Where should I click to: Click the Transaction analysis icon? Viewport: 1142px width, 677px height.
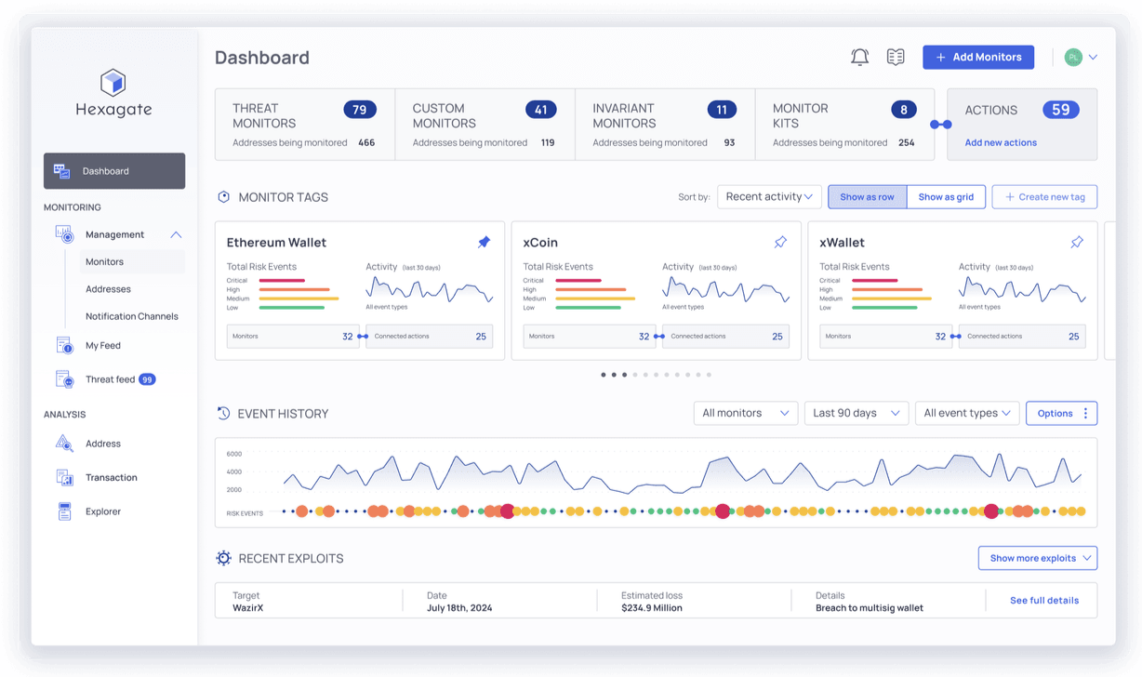click(x=64, y=478)
